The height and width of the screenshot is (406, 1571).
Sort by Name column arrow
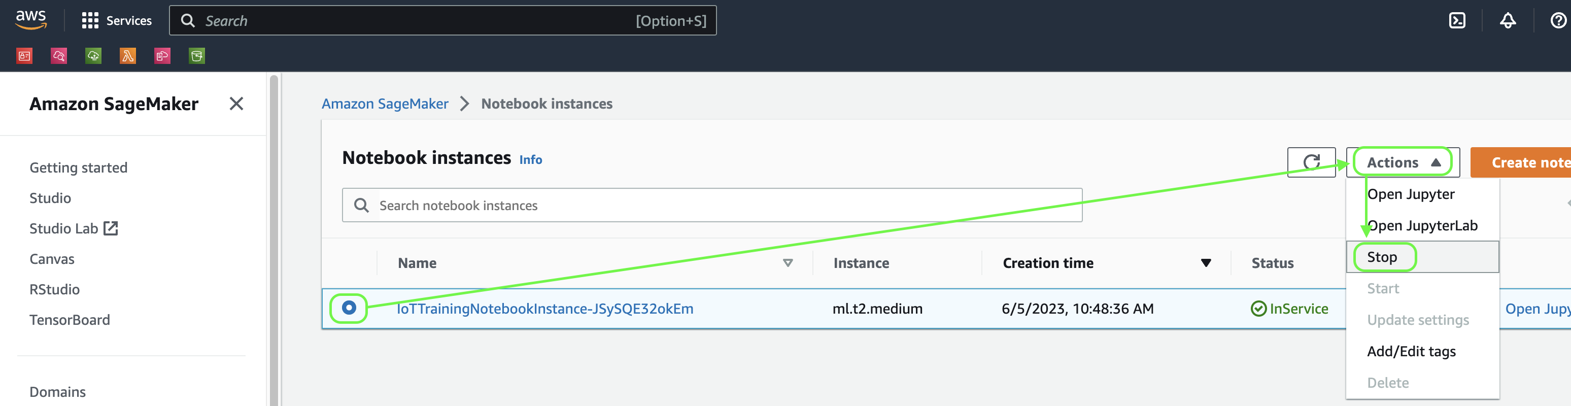click(x=788, y=263)
